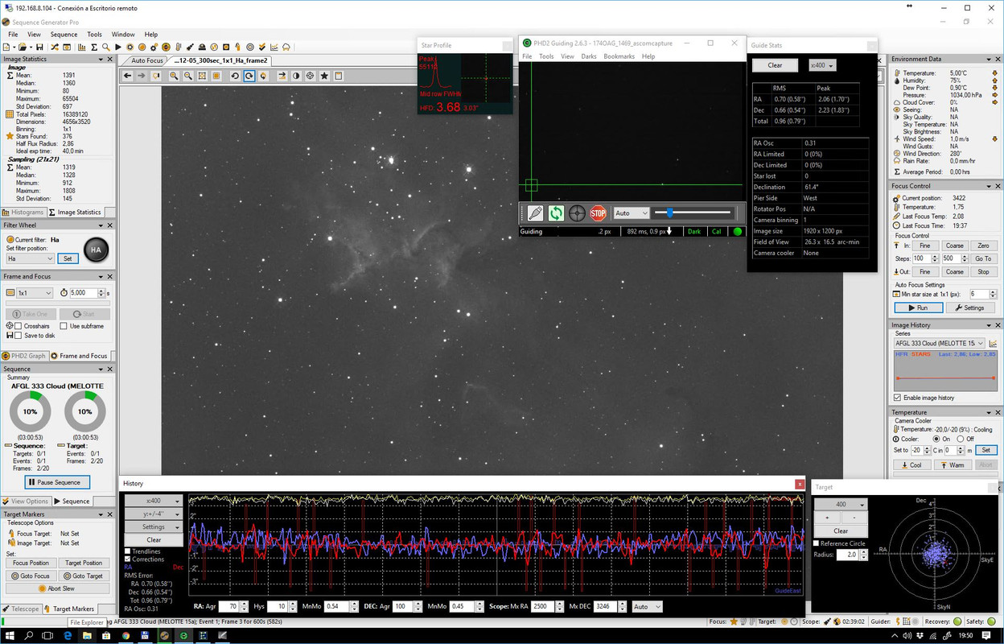Stop guiding with PHD2 STOP icon
This screenshot has width=1004, height=644.
click(x=598, y=213)
